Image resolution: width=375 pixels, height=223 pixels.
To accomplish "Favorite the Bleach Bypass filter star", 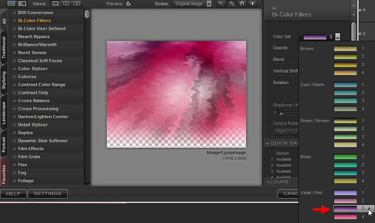I will click(x=15, y=36).
